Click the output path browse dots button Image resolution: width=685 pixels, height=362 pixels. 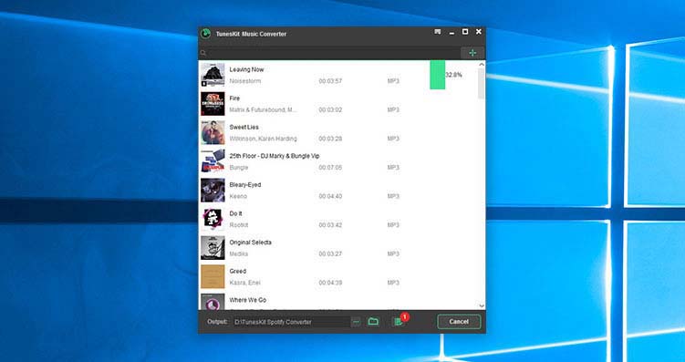coord(356,322)
